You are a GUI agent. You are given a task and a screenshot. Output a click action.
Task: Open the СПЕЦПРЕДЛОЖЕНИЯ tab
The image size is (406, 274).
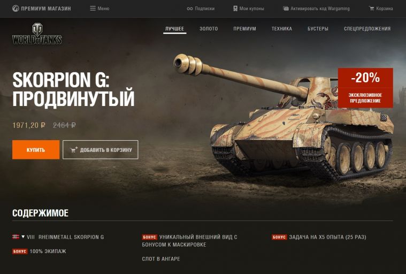point(367,29)
